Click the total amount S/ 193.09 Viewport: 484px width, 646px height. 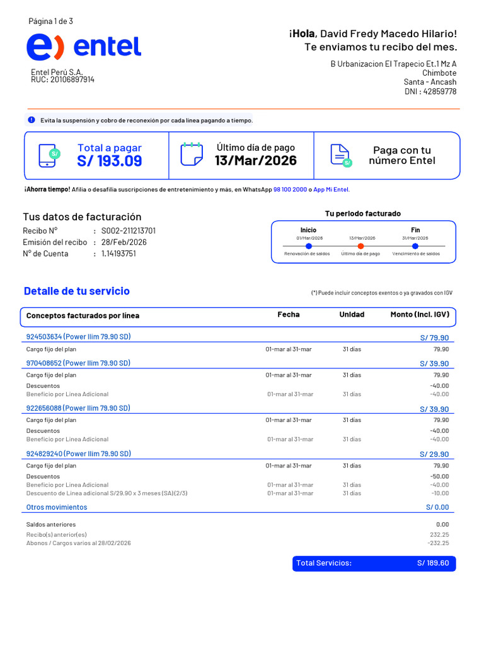point(110,161)
